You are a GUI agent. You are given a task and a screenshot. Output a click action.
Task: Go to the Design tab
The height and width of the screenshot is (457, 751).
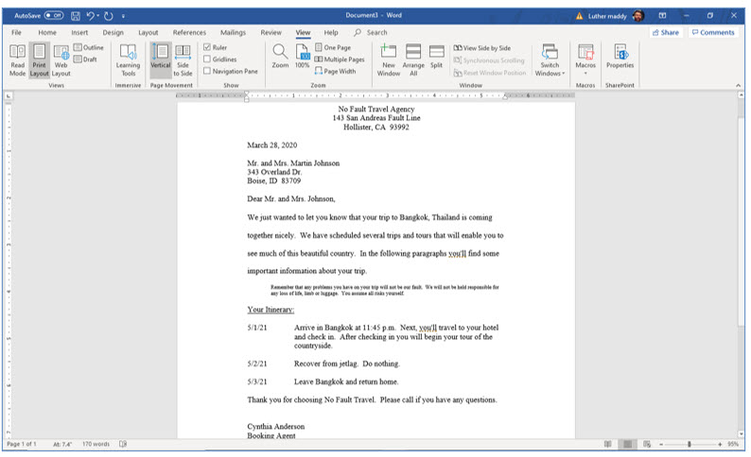point(114,32)
